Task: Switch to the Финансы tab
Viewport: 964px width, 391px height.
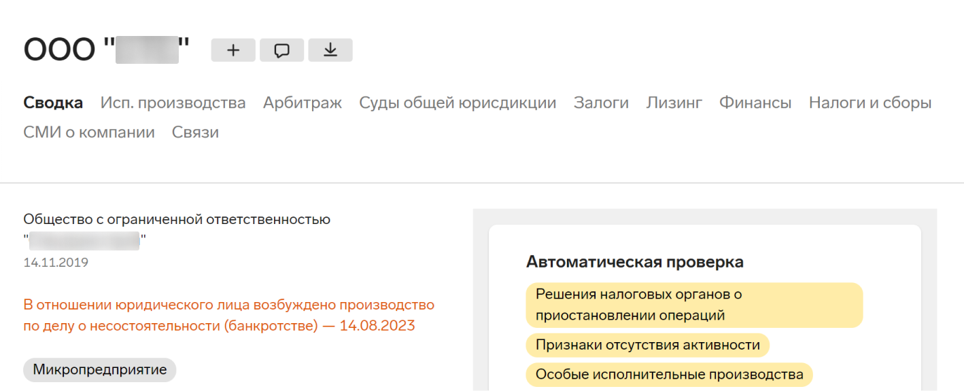Action: click(x=755, y=103)
